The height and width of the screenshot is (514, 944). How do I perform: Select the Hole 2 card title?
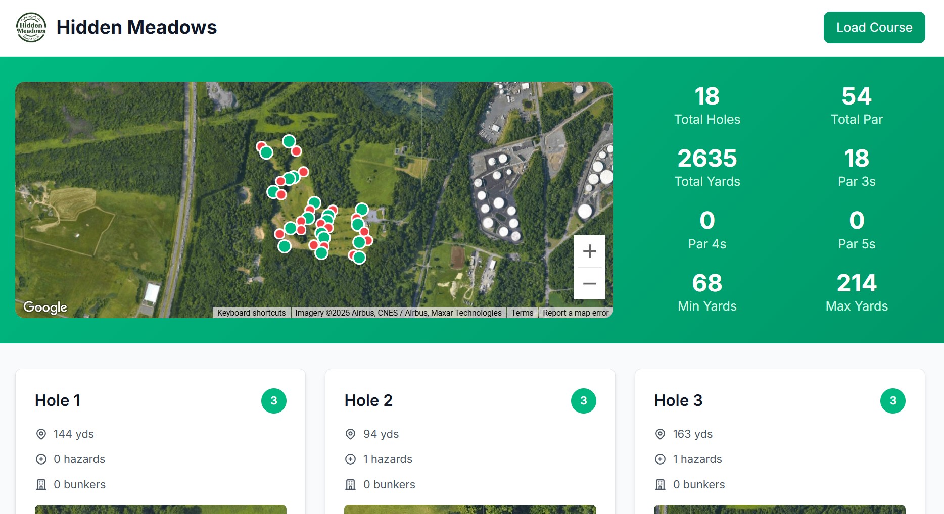tap(368, 400)
